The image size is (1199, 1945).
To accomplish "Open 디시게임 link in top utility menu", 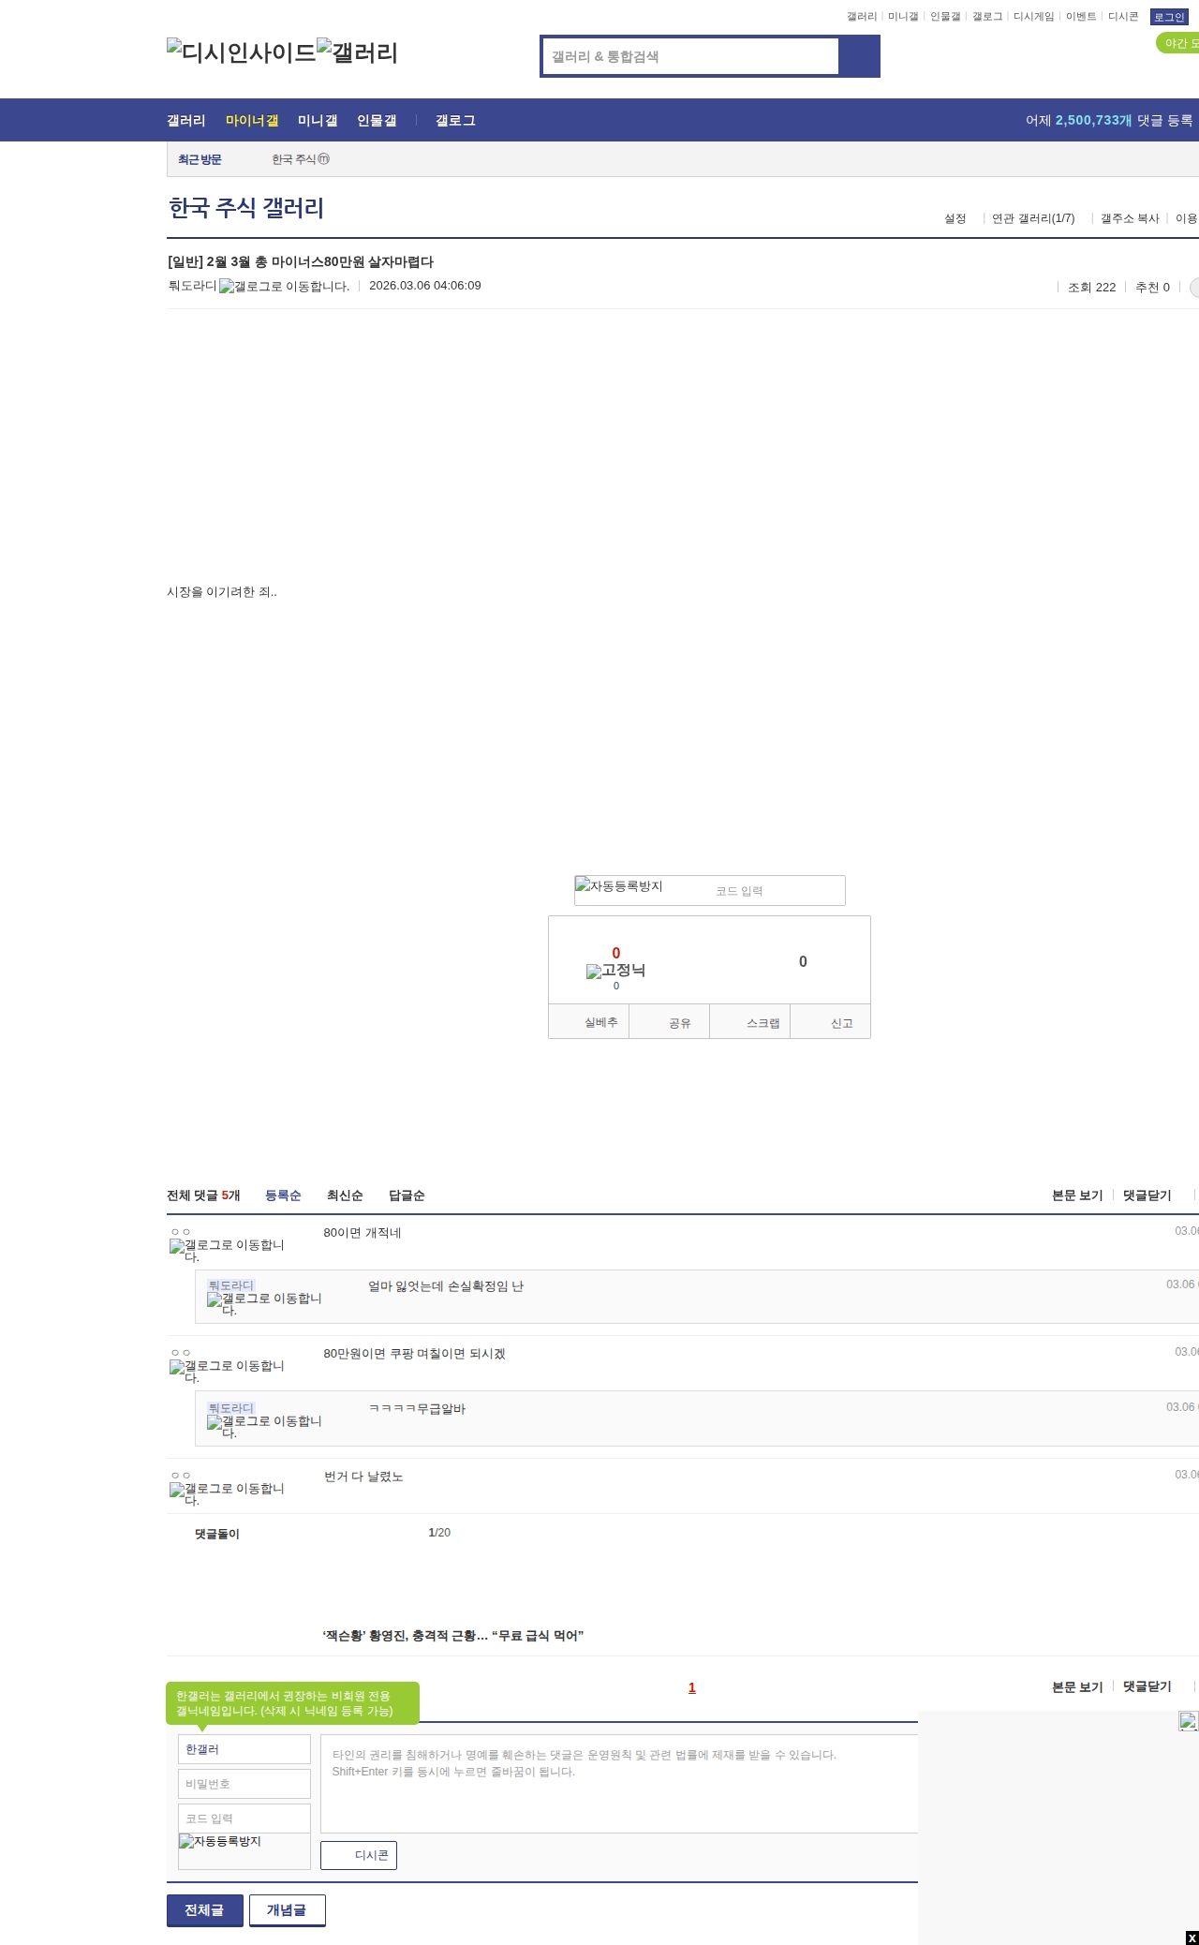I will tap(1033, 17).
